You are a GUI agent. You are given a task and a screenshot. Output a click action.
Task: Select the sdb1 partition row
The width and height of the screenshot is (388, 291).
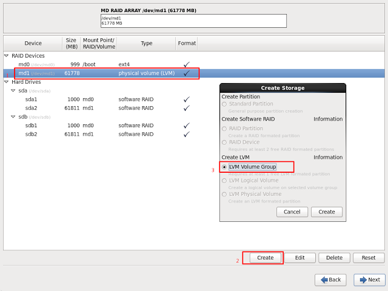coord(91,125)
